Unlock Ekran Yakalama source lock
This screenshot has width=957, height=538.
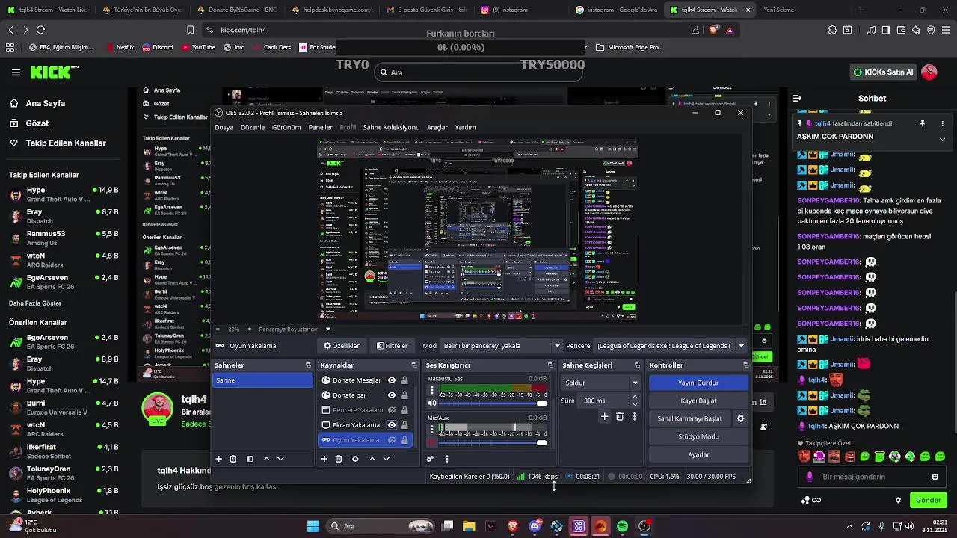point(404,425)
